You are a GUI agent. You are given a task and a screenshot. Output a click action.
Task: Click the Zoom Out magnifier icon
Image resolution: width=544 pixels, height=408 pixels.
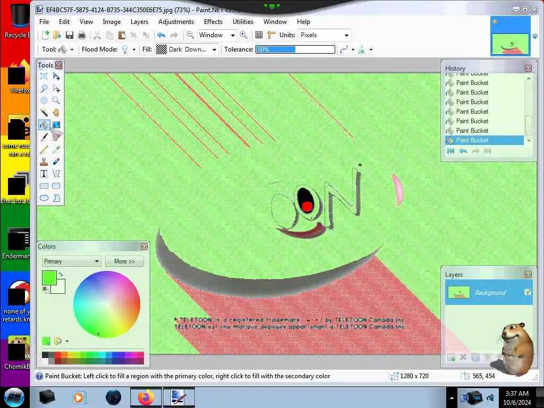pyautogui.click(x=190, y=35)
